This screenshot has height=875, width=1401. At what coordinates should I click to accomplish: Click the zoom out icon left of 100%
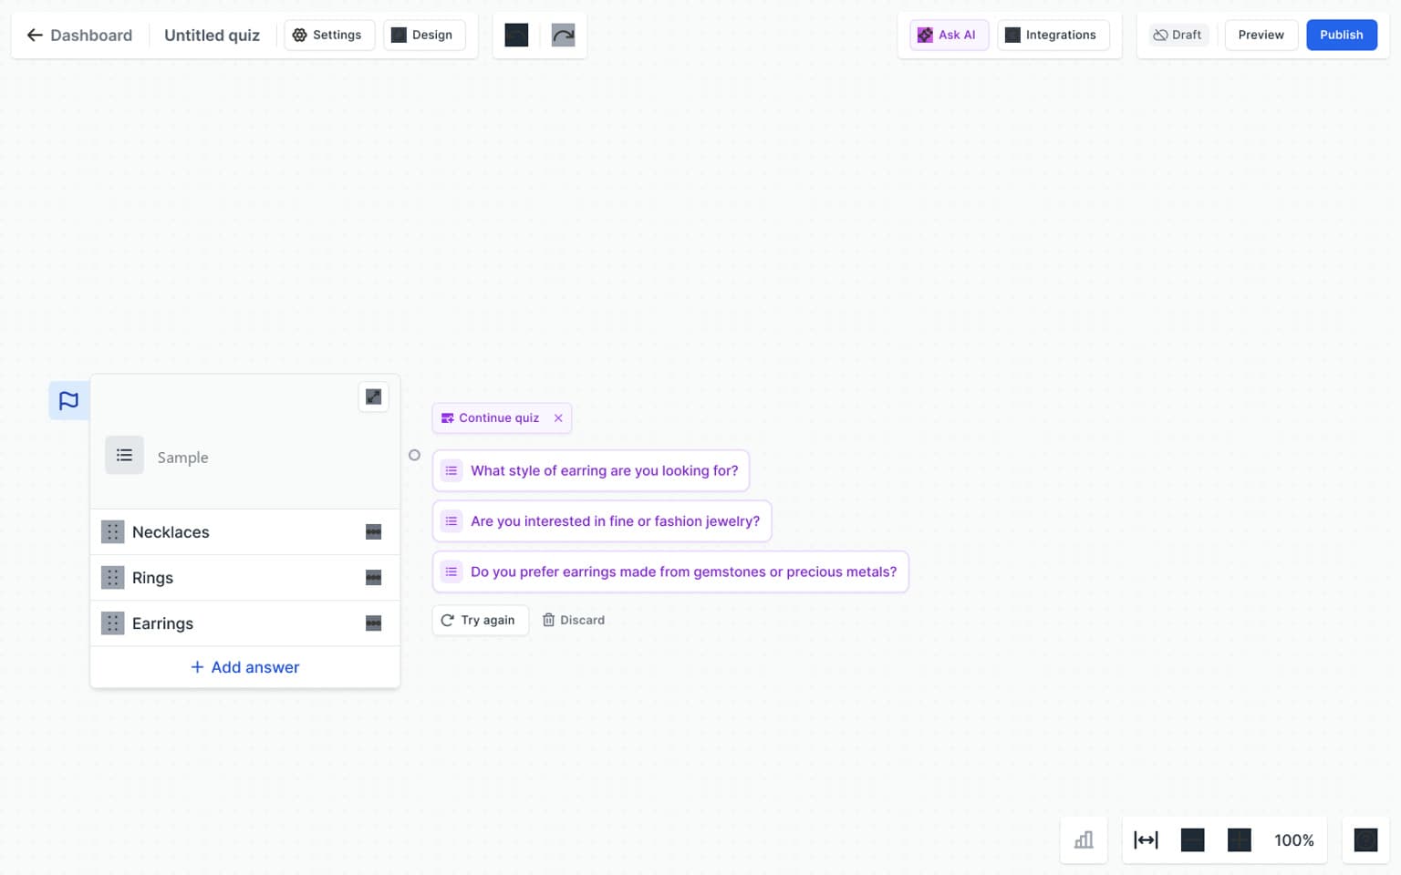(1192, 840)
